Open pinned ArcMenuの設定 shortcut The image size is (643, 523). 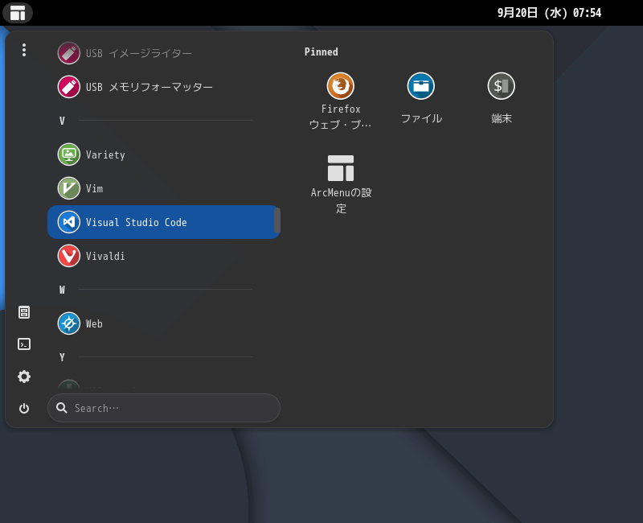coord(340,184)
